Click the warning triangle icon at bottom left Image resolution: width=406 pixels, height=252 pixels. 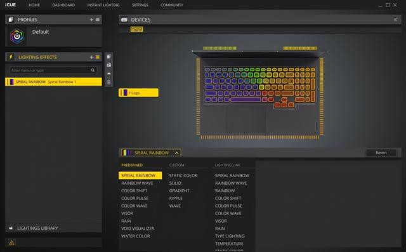pos(11,242)
